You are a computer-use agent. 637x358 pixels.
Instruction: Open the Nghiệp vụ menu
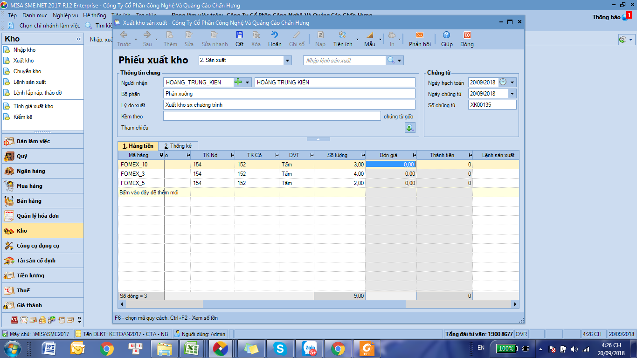click(65, 15)
